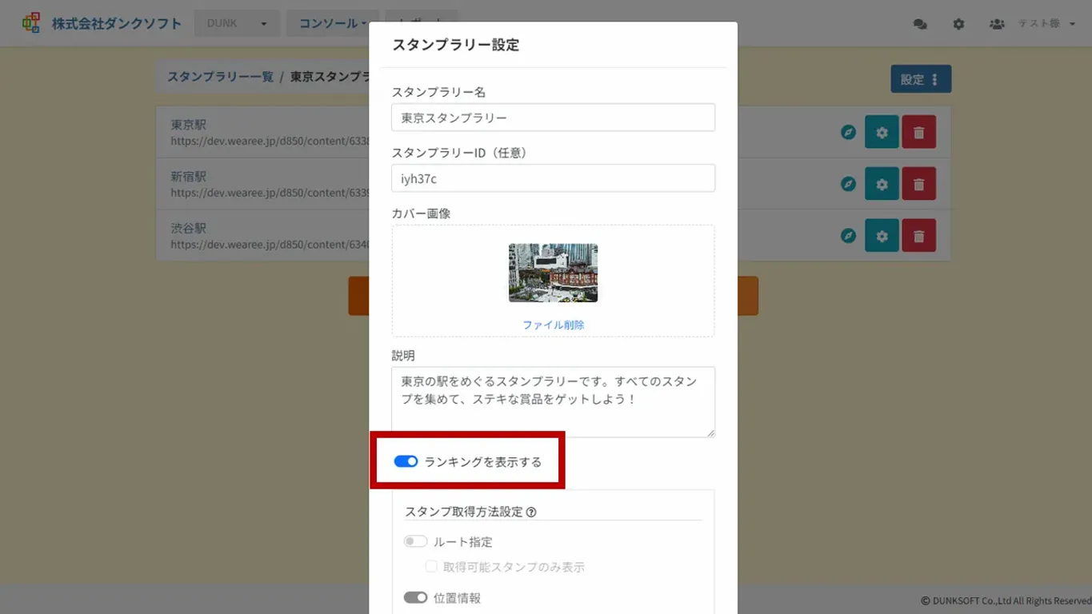
Task: Toggle the 位置情報 switch
Action: (415, 598)
